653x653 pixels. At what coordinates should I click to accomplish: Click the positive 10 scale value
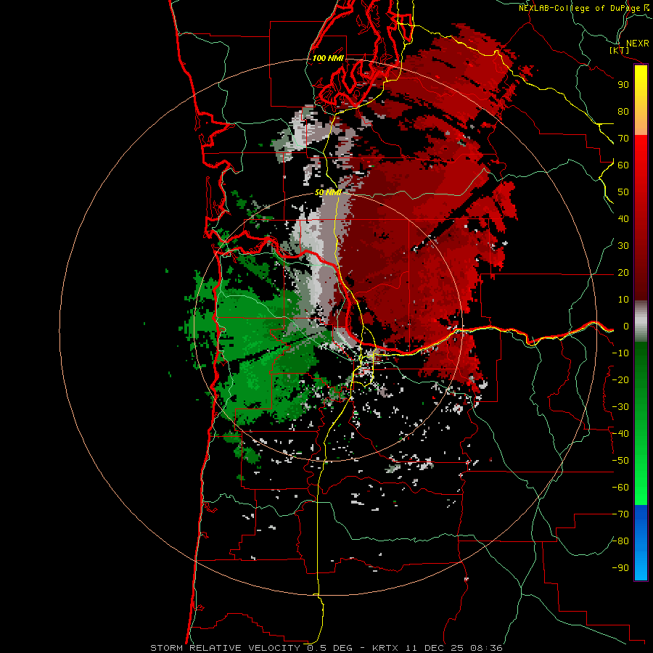[x=623, y=300]
